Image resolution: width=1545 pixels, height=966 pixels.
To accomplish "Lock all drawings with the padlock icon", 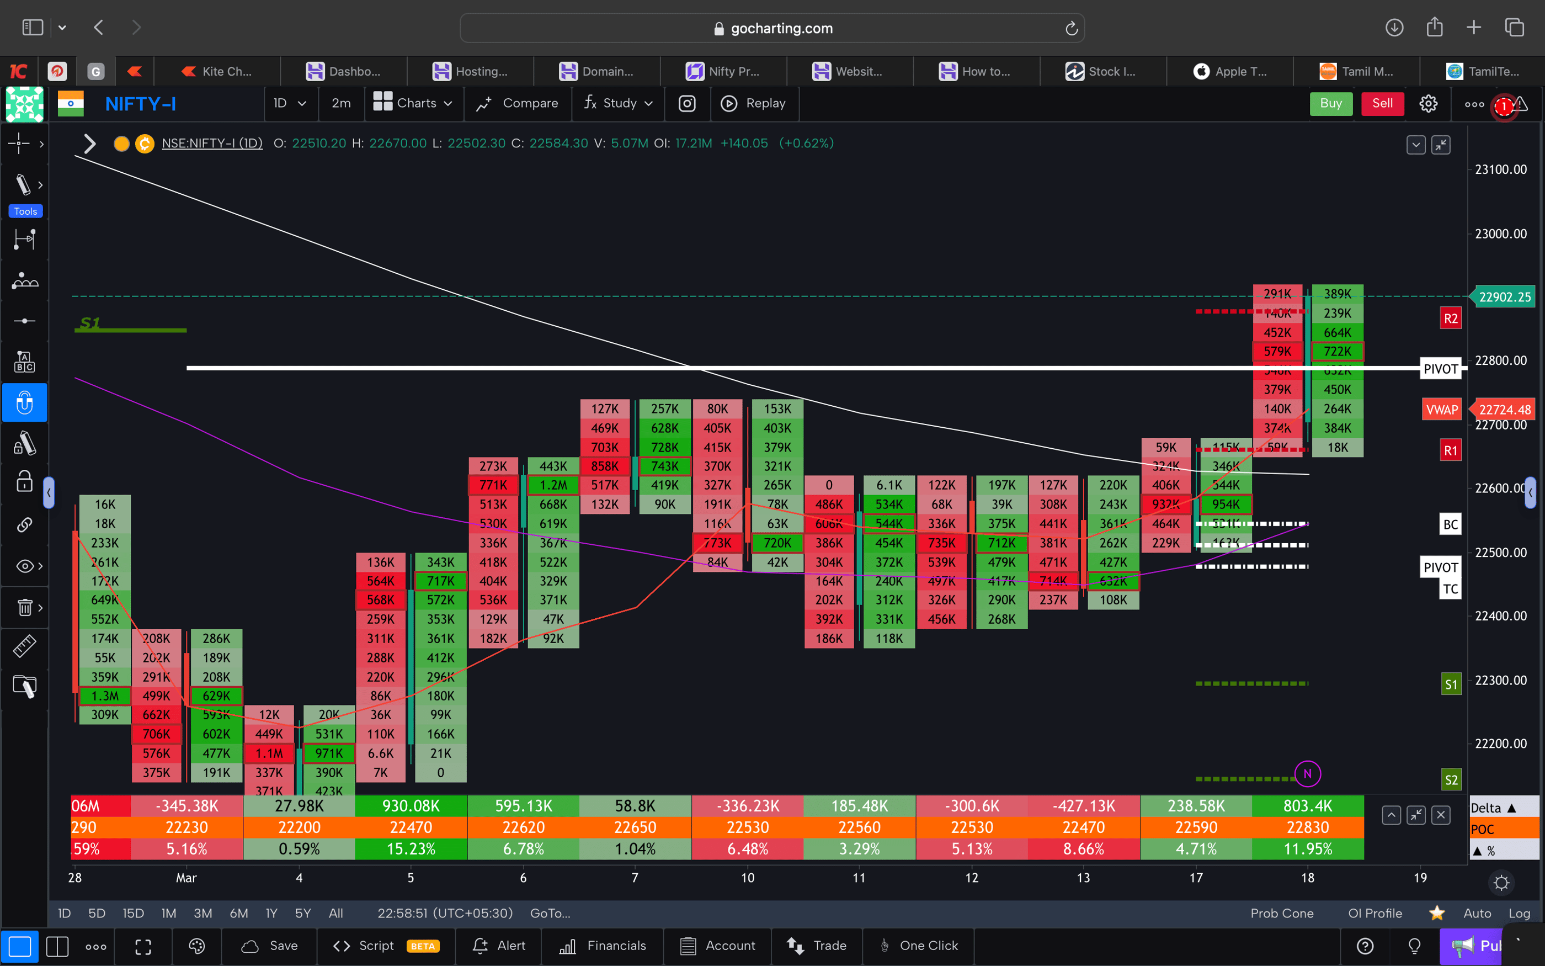I will [24, 481].
